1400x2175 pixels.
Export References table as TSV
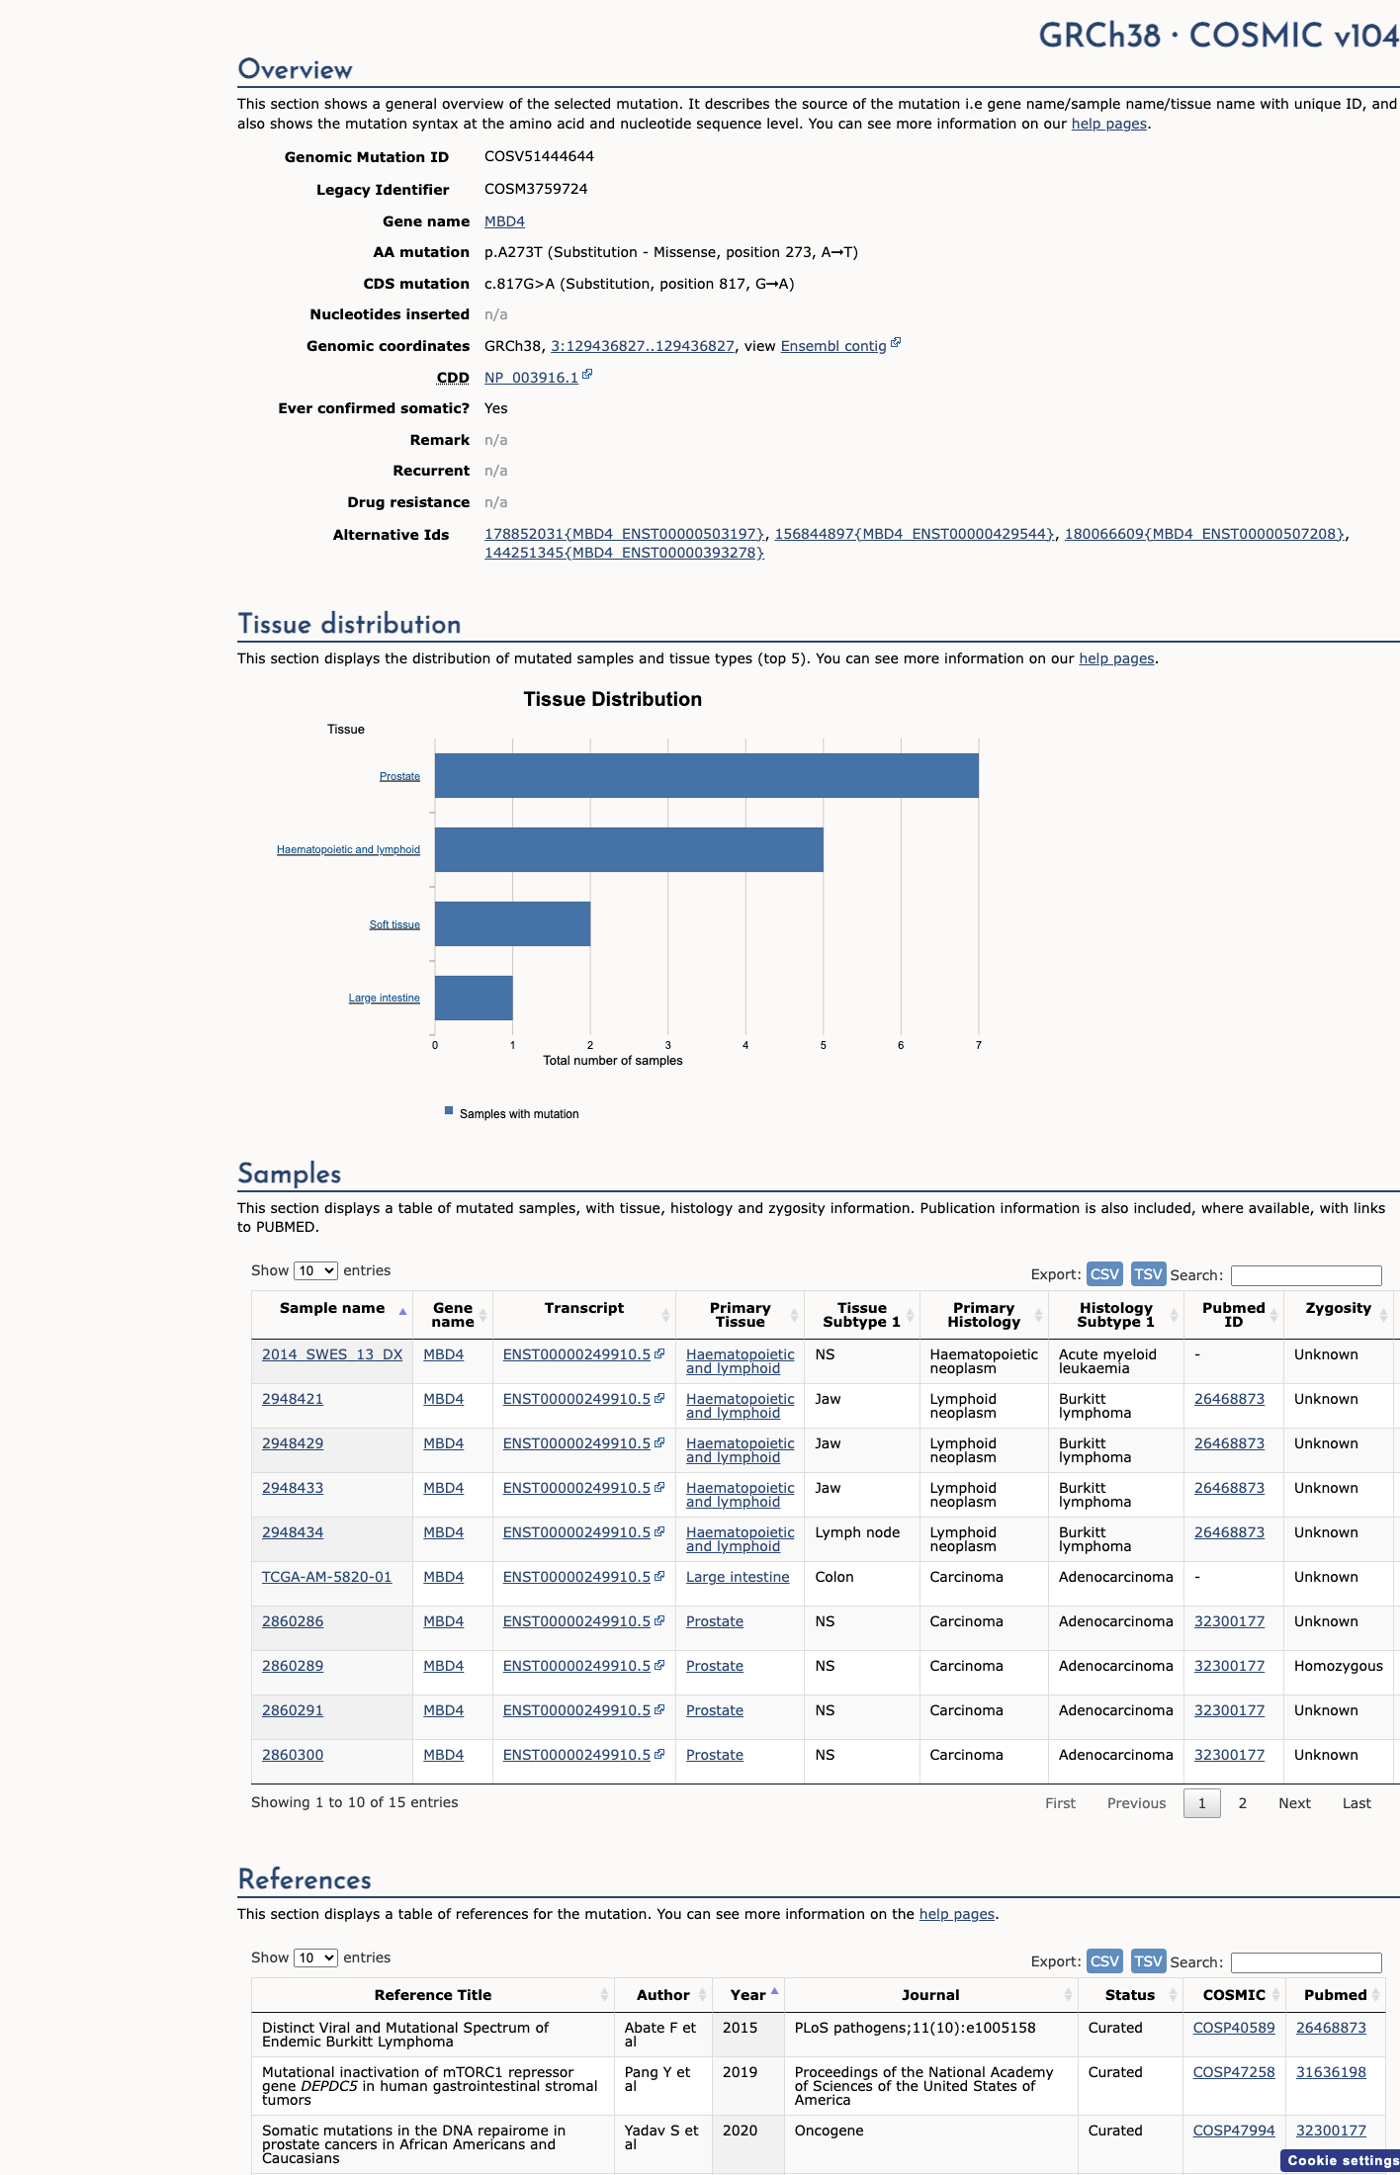click(x=1148, y=1961)
